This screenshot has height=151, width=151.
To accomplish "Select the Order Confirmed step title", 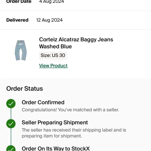I will pyautogui.click(x=43, y=102).
